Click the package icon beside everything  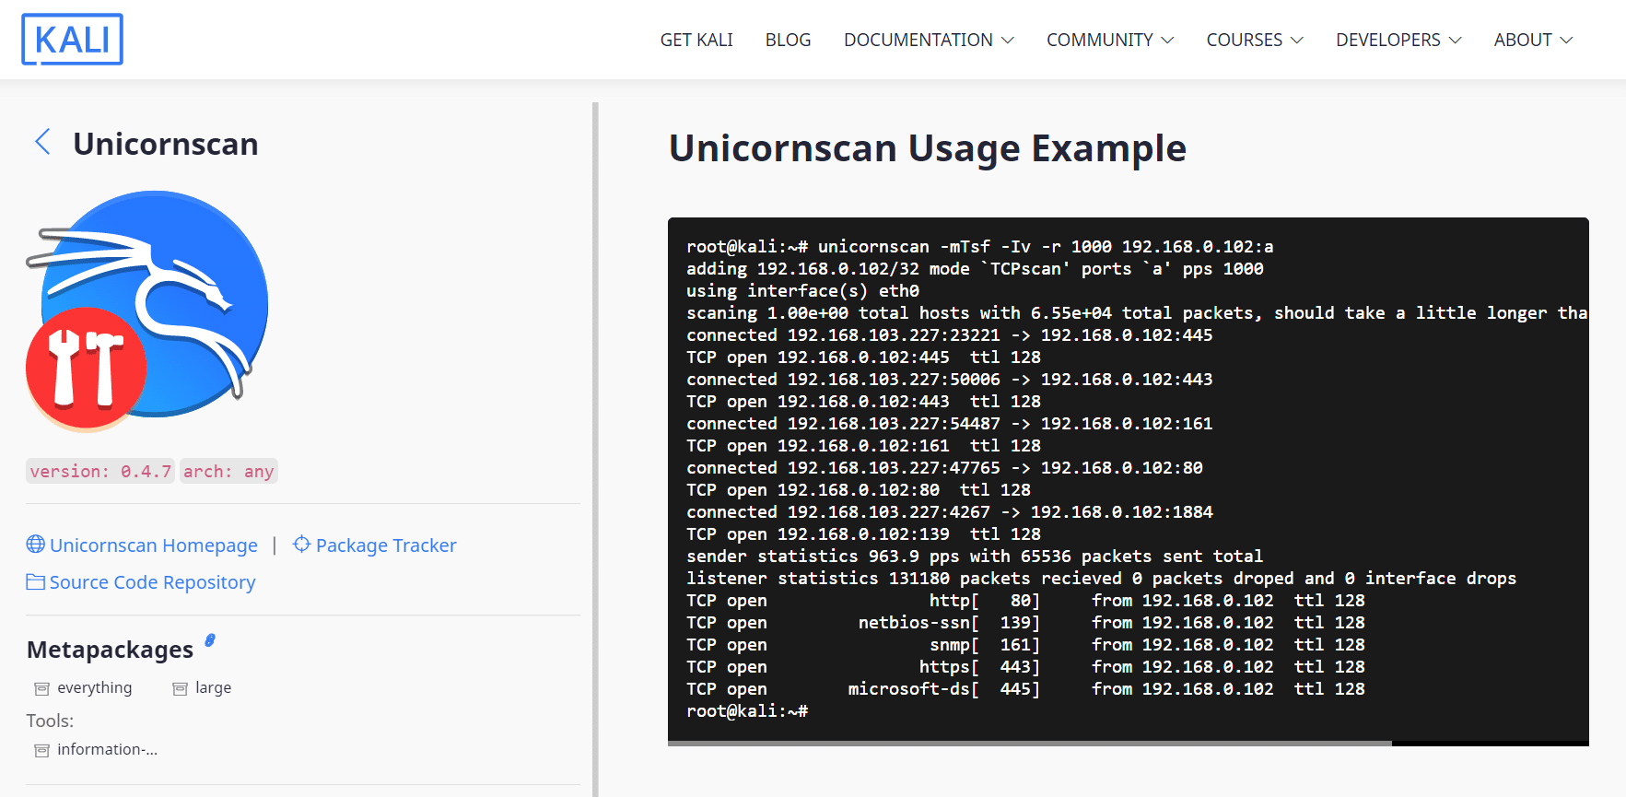[x=41, y=688]
